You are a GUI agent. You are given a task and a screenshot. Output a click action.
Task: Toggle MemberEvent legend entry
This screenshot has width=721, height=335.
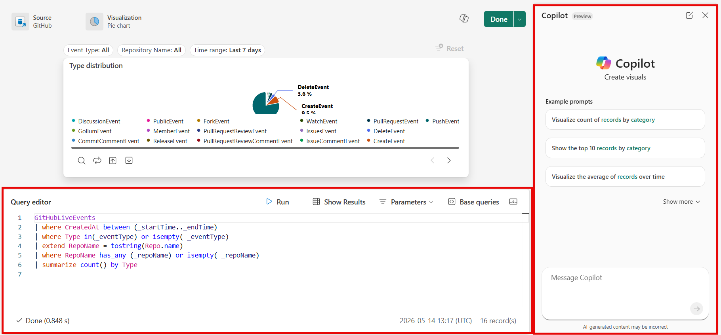(168, 131)
